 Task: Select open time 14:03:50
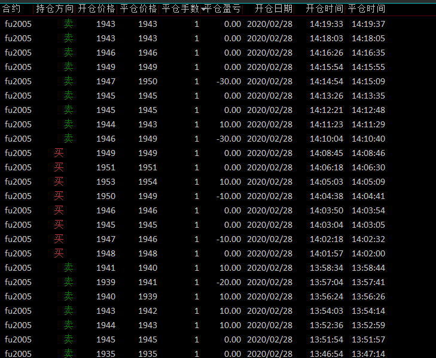(x=327, y=210)
